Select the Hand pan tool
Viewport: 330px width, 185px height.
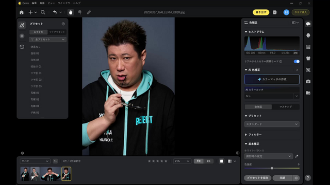tap(71, 12)
